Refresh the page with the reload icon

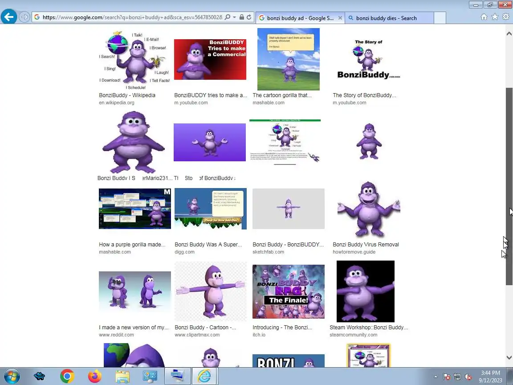point(249,17)
